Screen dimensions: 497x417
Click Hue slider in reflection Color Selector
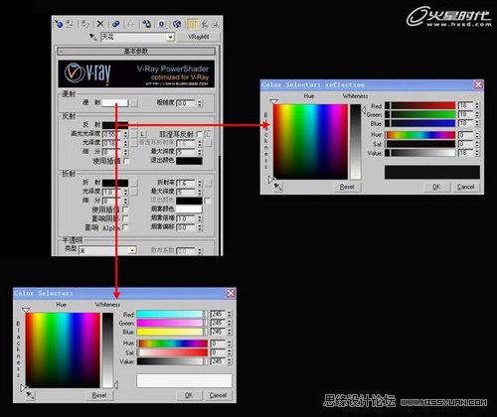[x=420, y=135]
